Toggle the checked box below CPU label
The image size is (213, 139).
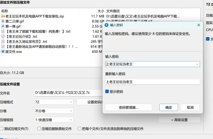point(208,39)
